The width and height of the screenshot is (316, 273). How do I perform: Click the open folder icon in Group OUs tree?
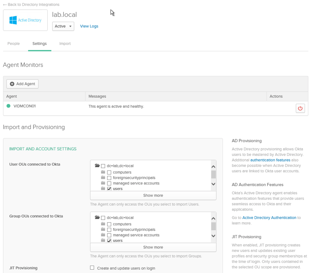97,217
